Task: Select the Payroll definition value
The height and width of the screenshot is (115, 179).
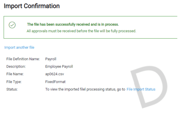Action: click(x=51, y=59)
